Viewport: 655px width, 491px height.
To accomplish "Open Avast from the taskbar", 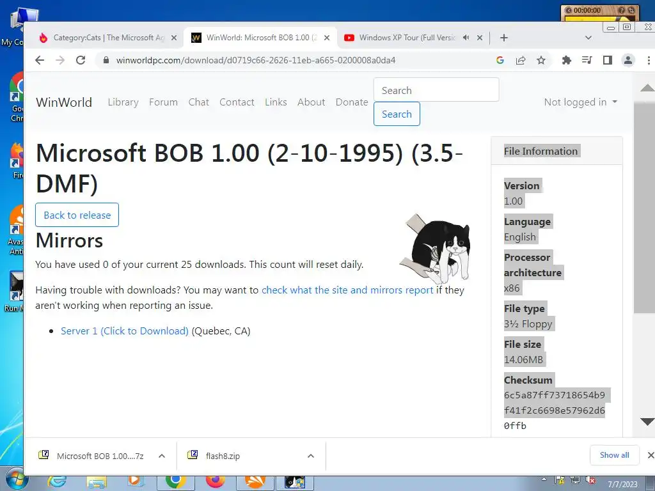I will 255,482.
